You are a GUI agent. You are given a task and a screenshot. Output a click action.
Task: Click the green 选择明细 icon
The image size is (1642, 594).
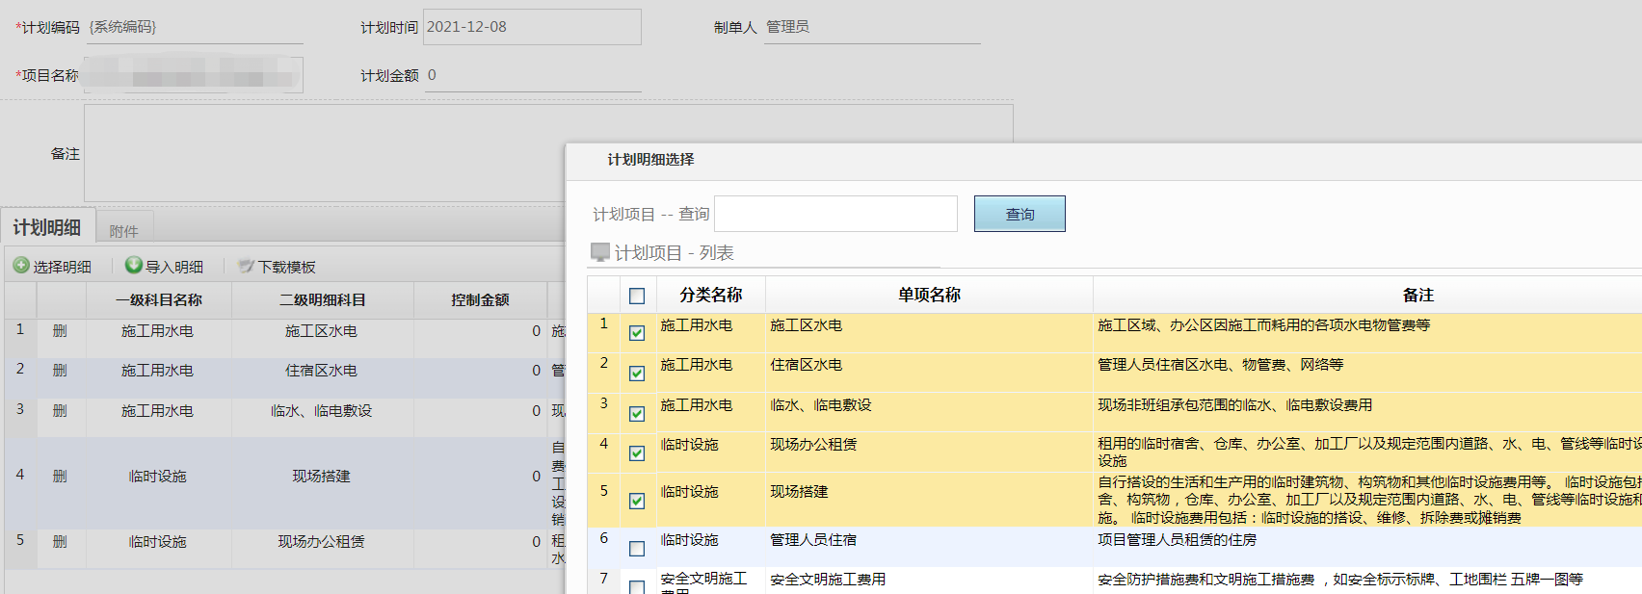[x=21, y=266]
